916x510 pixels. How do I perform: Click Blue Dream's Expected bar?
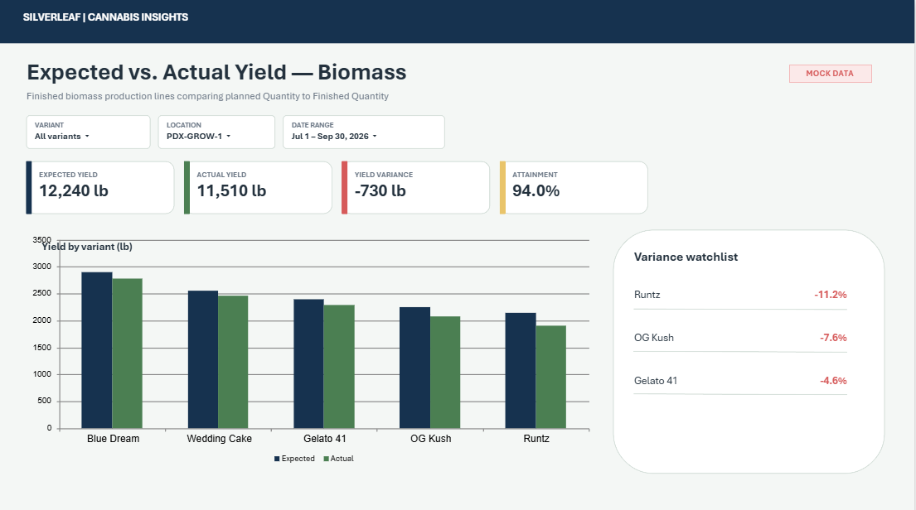pos(97,350)
